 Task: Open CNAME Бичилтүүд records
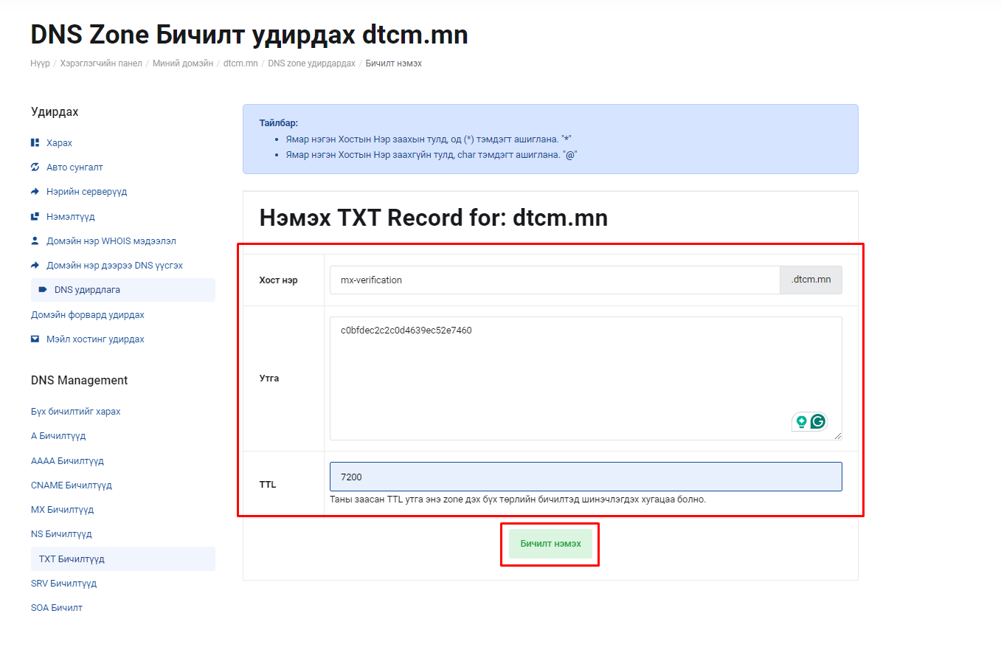(x=72, y=485)
